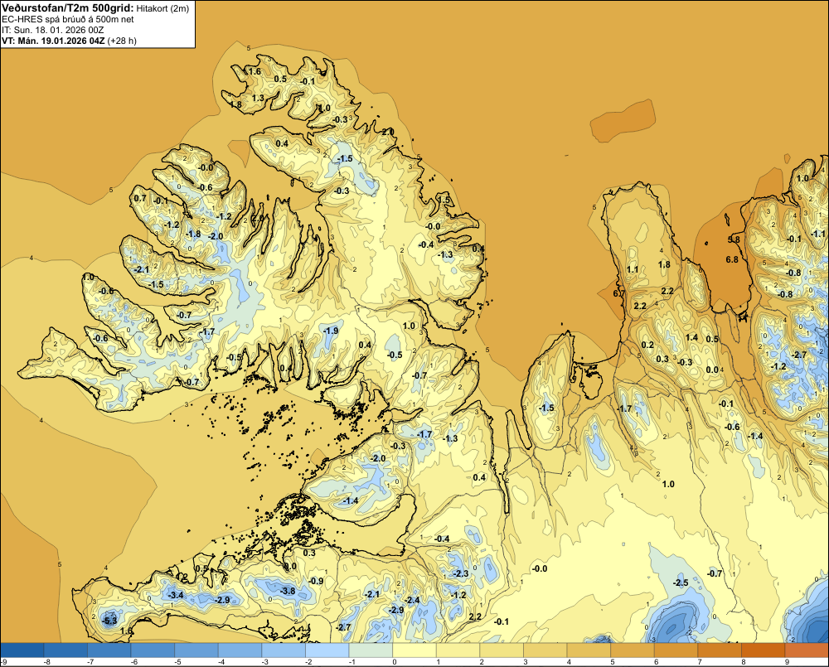Click the legend tick label '-9'
Screen dimensions: 829x667
3,662
